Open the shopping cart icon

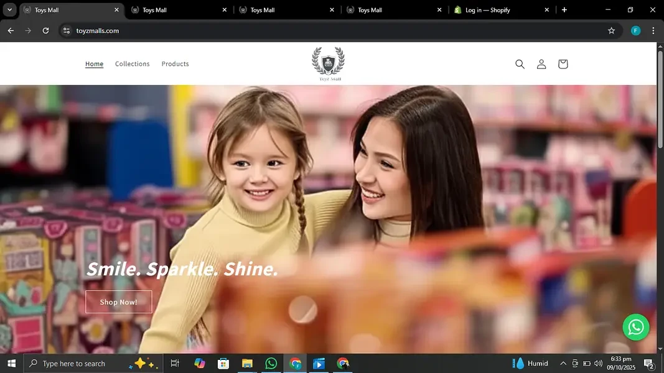pyautogui.click(x=563, y=64)
